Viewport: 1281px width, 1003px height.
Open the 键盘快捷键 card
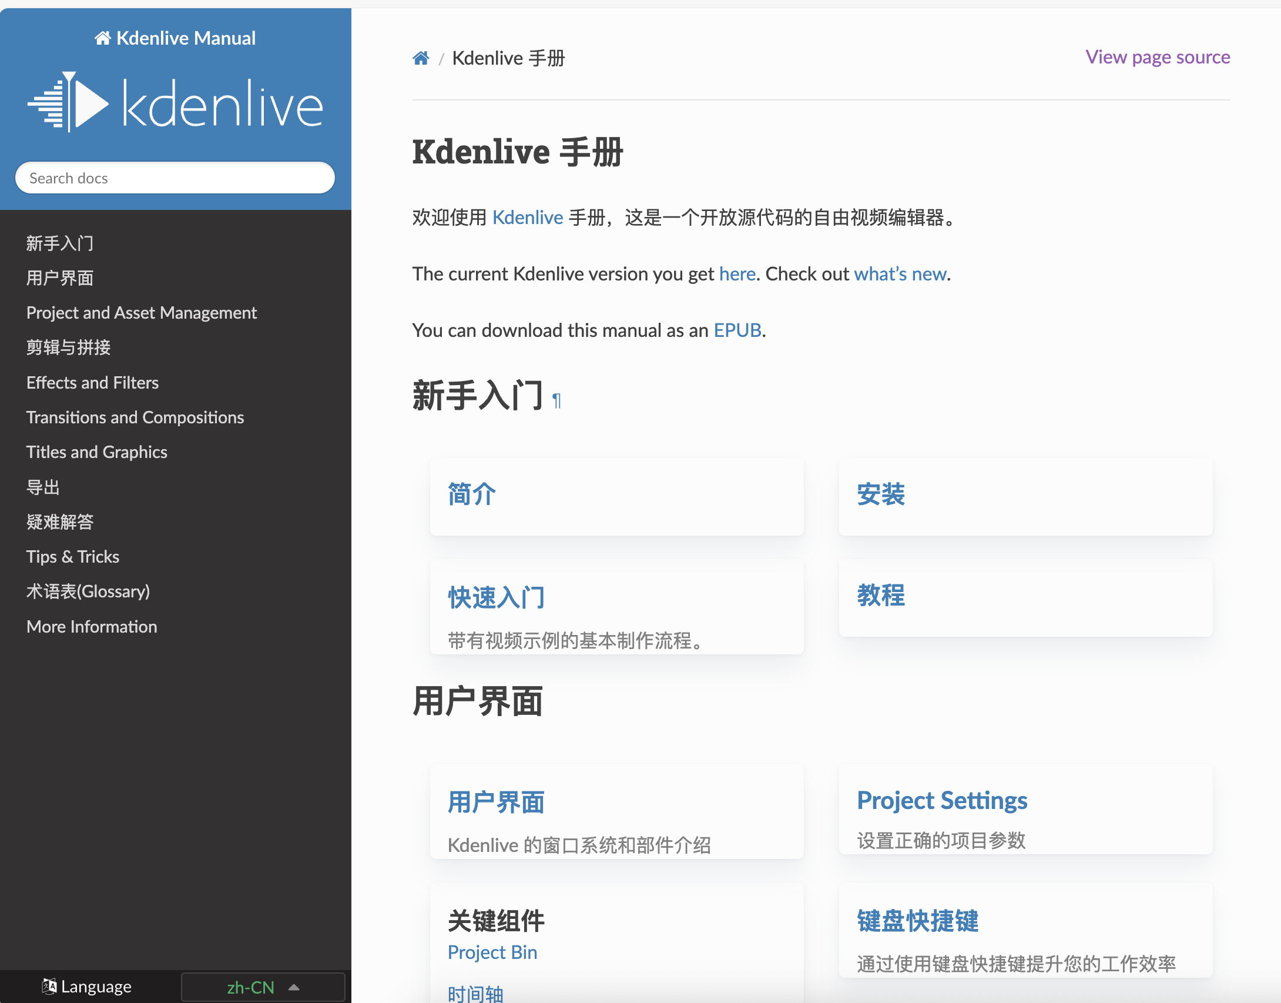pyautogui.click(x=918, y=921)
